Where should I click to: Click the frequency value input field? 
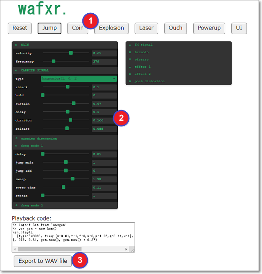coord(104,62)
